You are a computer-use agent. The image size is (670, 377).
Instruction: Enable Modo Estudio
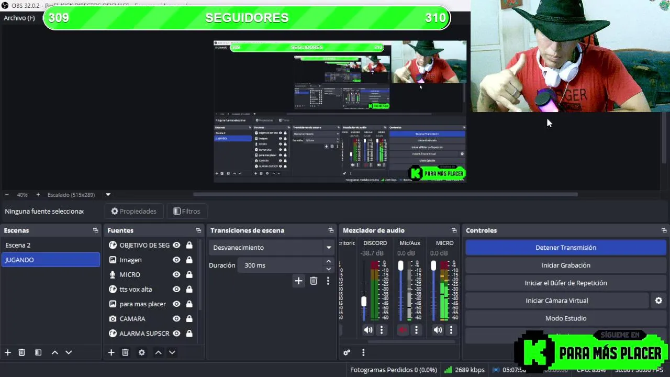(566, 318)
